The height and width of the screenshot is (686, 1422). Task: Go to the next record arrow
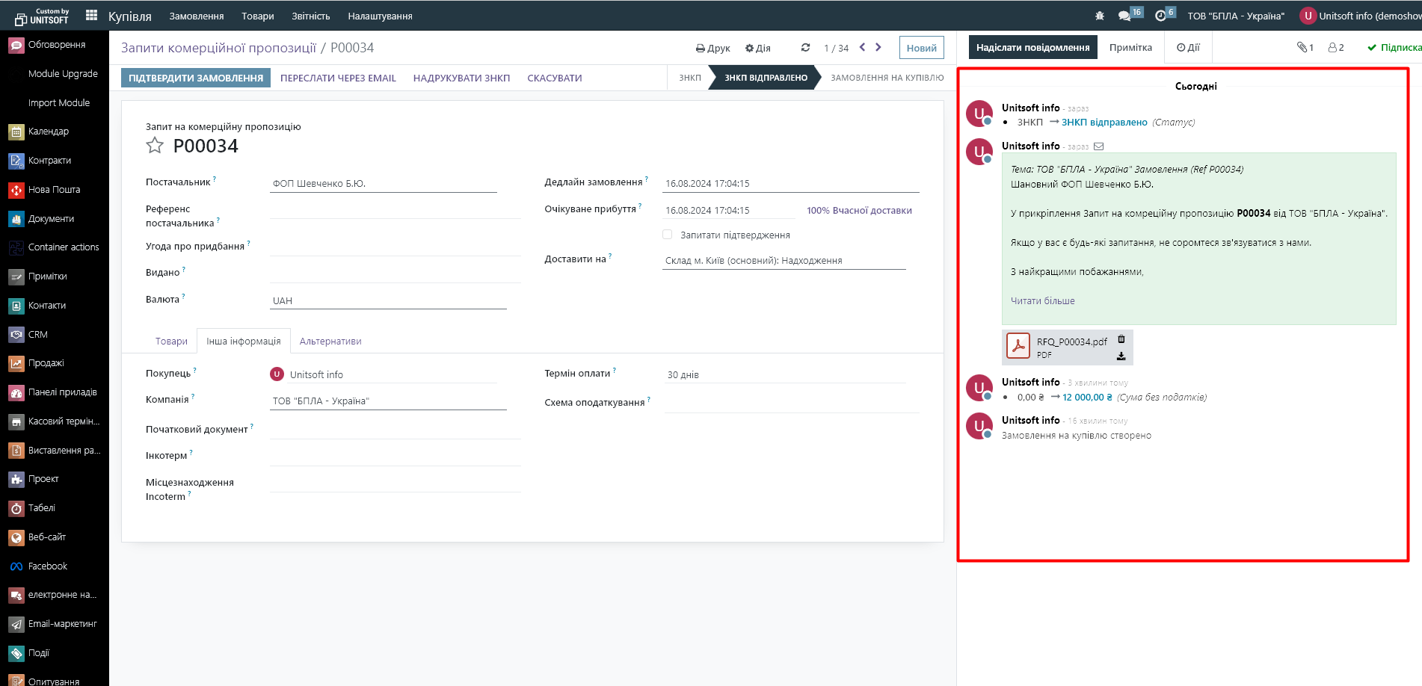coord(878,48)
